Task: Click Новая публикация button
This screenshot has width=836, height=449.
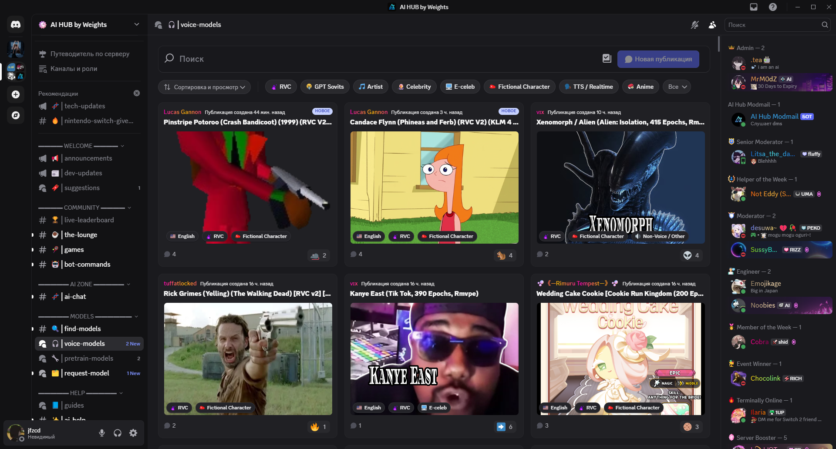Action: pos(658,59)
